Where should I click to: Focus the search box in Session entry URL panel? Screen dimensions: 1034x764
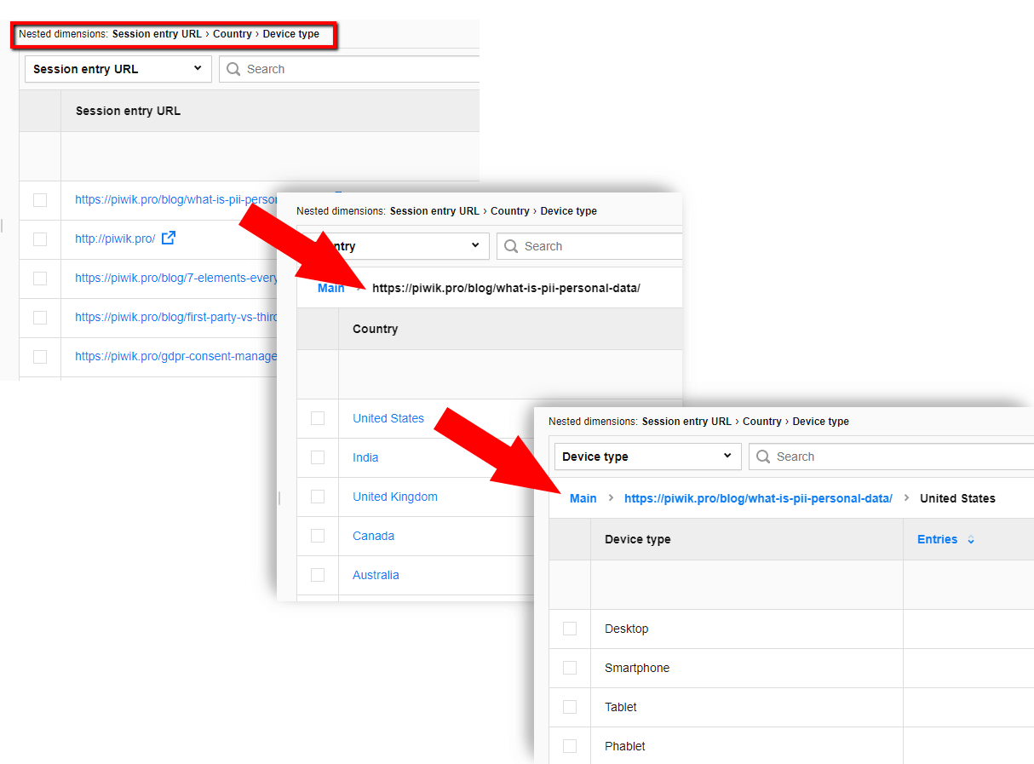tap(358, 69)
